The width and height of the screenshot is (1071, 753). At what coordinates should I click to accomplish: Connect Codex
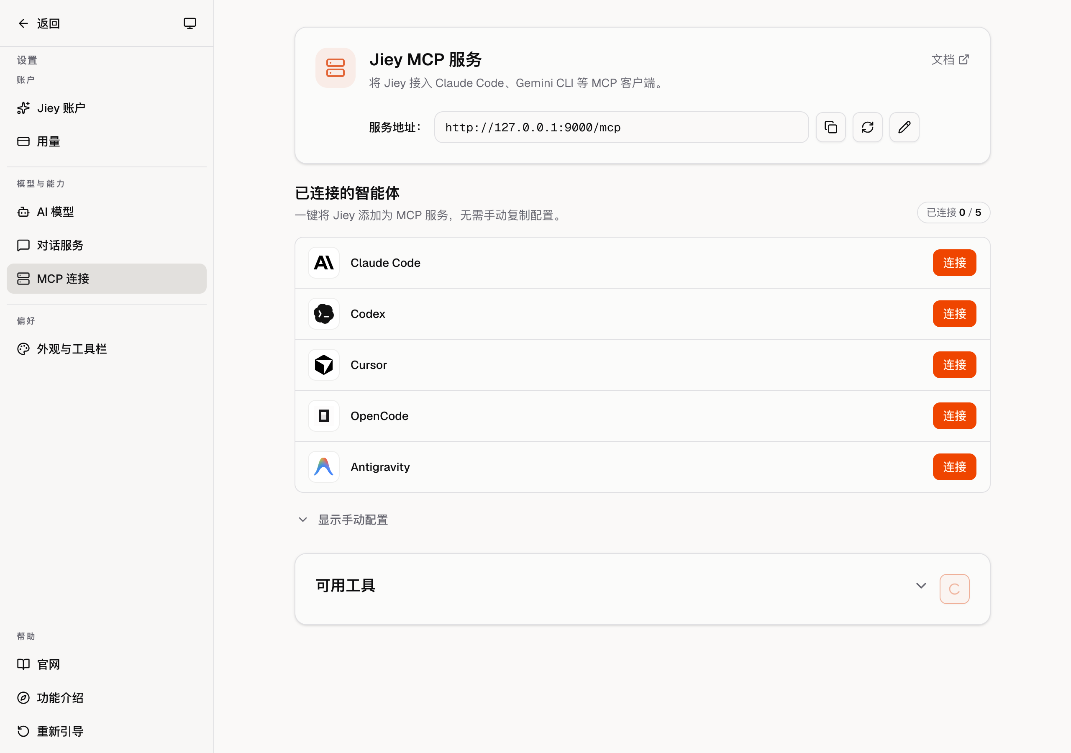coord(954,314)
